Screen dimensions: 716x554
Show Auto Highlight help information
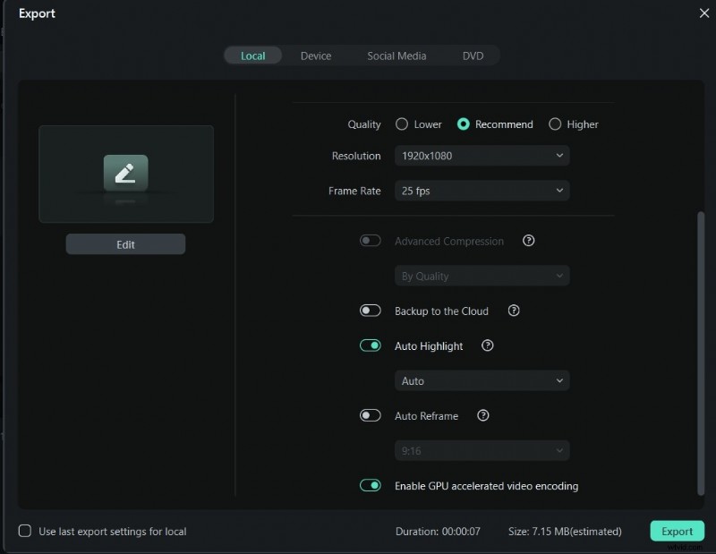click(486, 345)
